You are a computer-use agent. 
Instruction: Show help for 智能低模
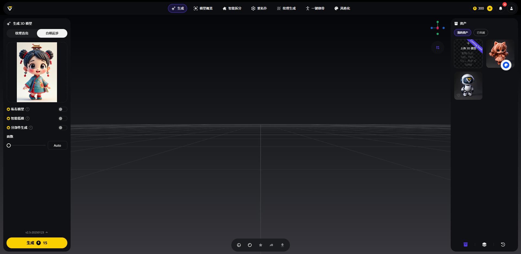tap(27, 118)
